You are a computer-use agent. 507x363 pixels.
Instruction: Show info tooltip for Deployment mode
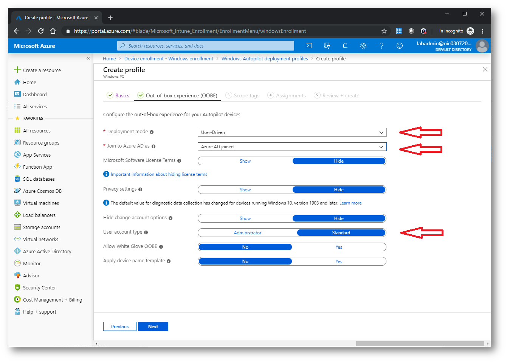pyautogui.click(x=152, y=132)
